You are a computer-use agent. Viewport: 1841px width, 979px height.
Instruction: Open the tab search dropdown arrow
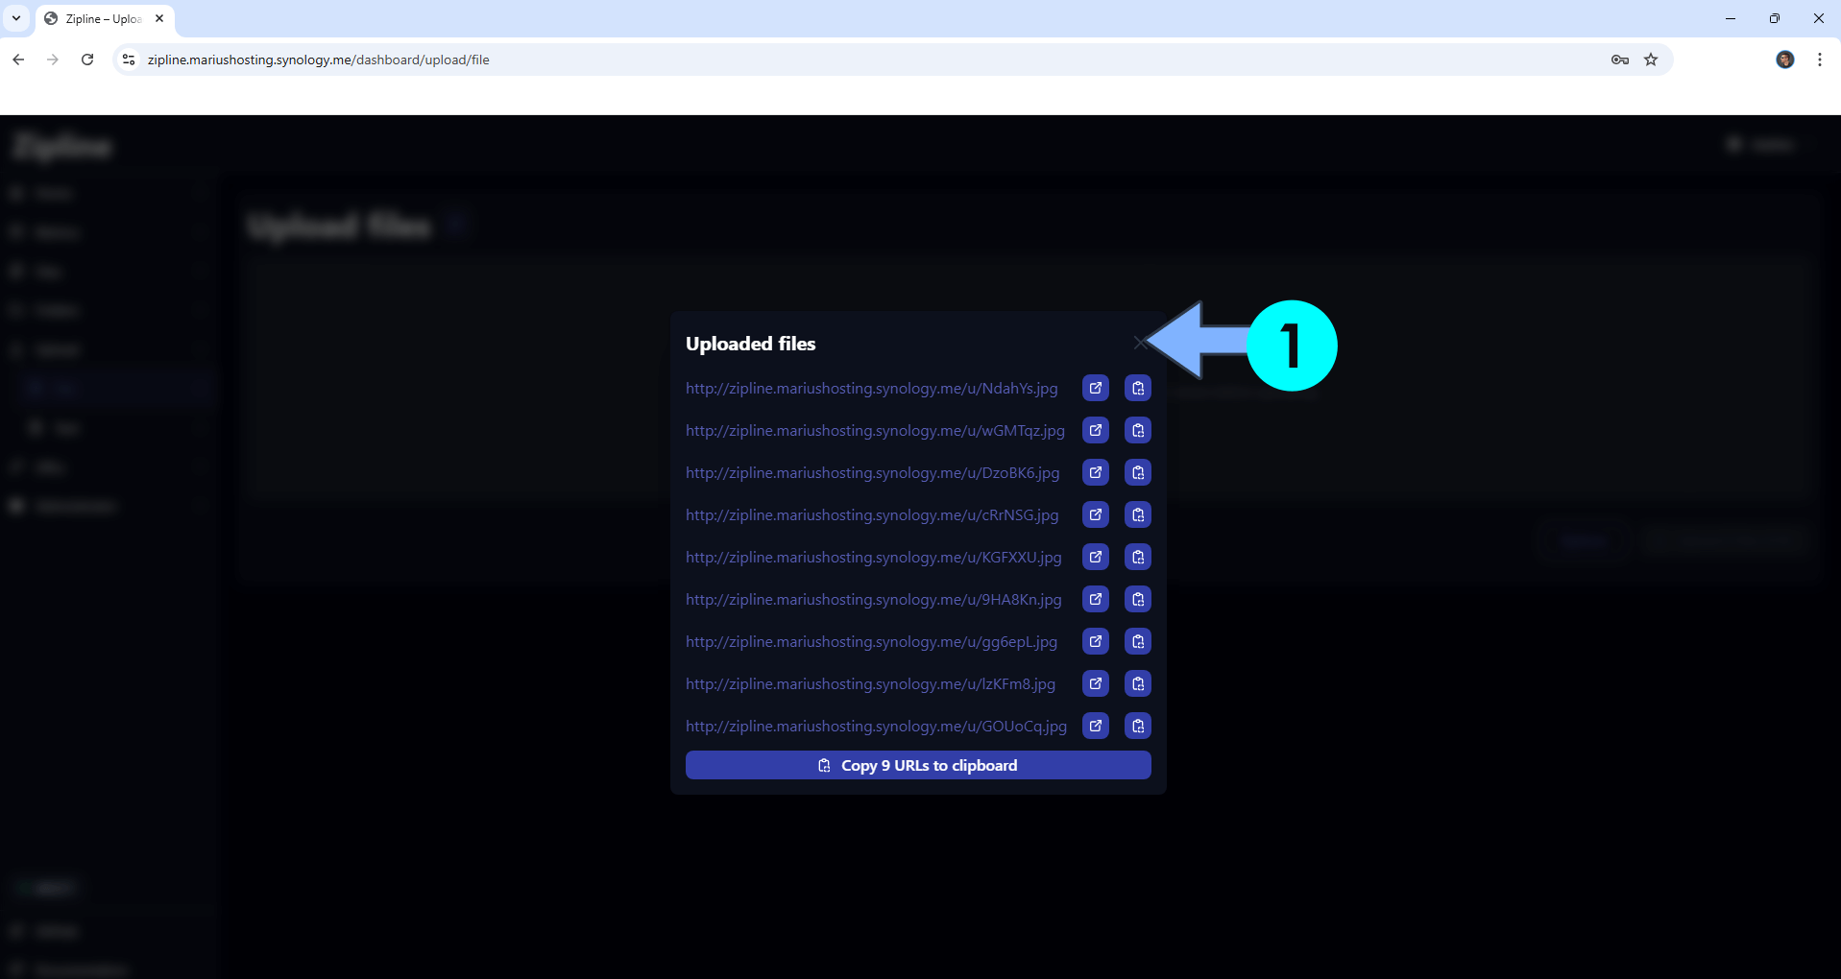[16, 18]
